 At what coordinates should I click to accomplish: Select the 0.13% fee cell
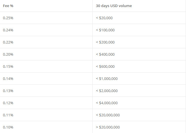[46, 91]
